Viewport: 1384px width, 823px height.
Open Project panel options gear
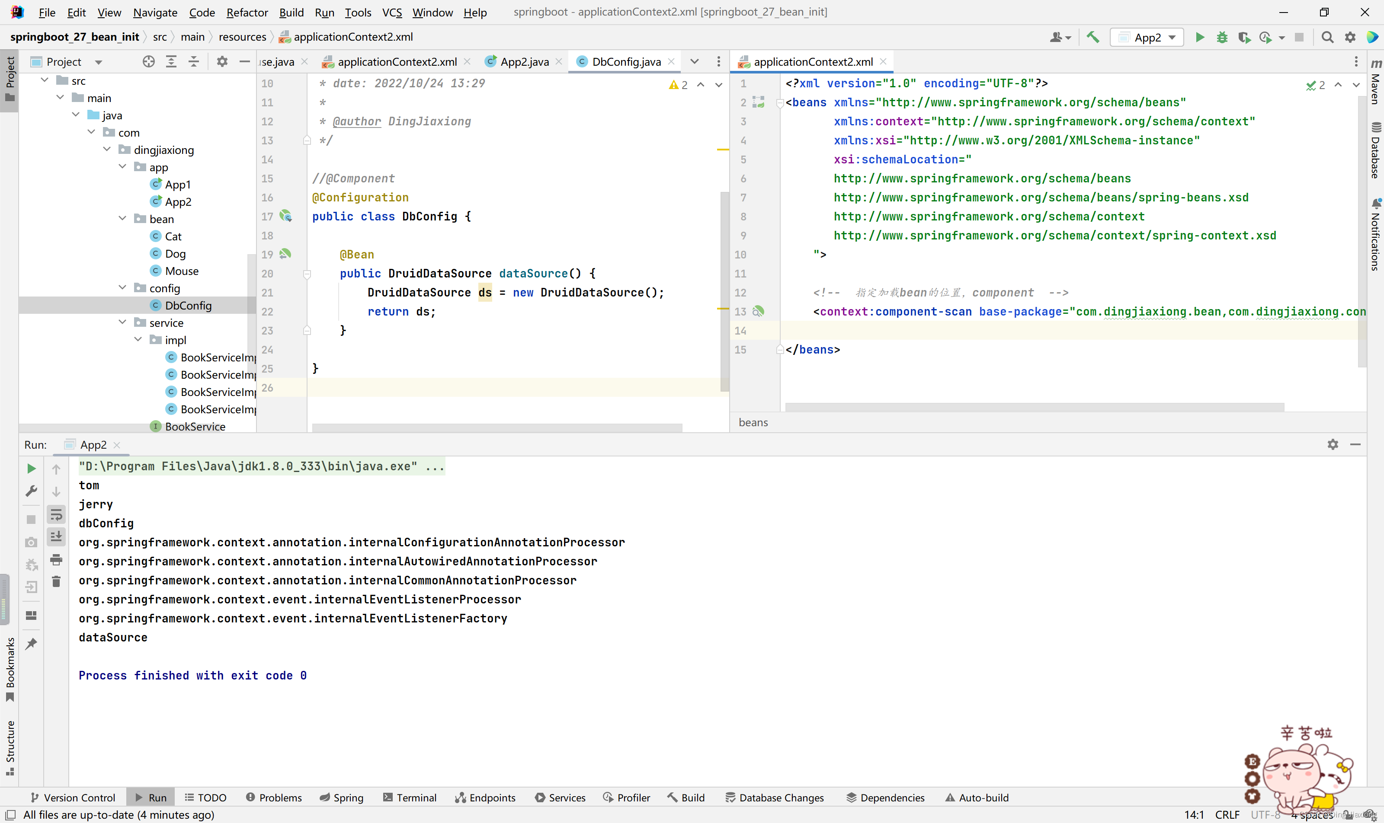222,61
